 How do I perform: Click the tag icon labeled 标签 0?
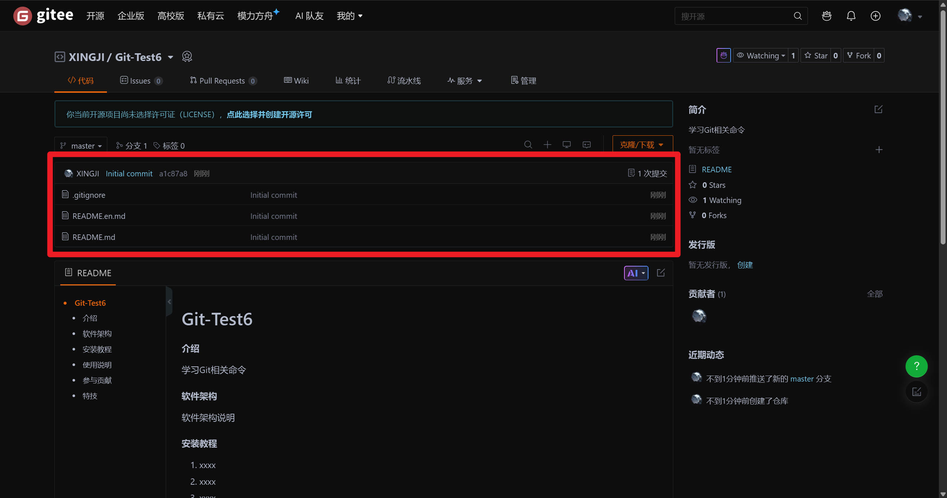(x=157, y=146)
